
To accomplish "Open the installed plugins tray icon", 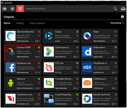I will 123,9.
